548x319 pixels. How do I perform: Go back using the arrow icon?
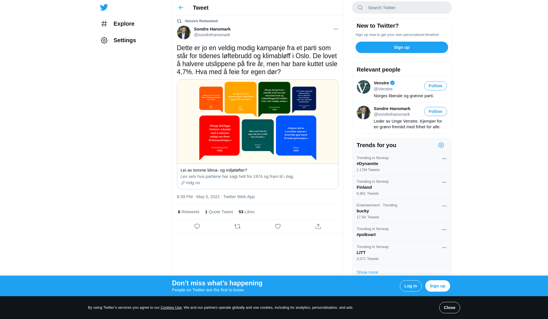tap(181, 8)
